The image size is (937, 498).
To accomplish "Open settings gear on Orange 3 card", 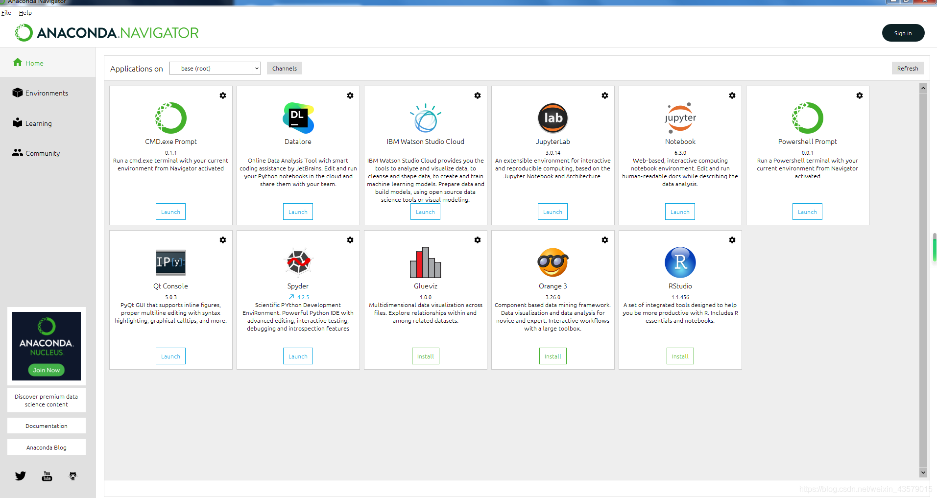I will pos(605,240).
